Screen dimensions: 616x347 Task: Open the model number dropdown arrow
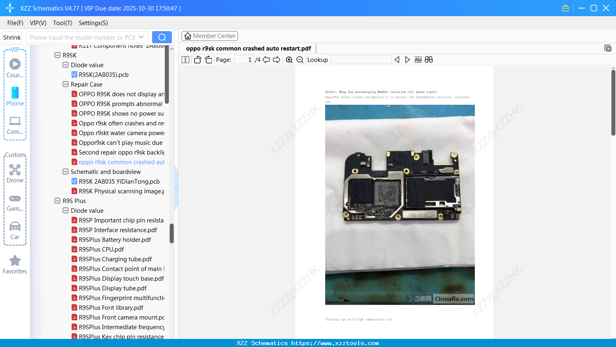141,37
